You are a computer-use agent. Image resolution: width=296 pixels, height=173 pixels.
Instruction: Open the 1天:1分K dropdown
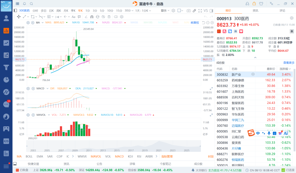[x=143, y=11]
